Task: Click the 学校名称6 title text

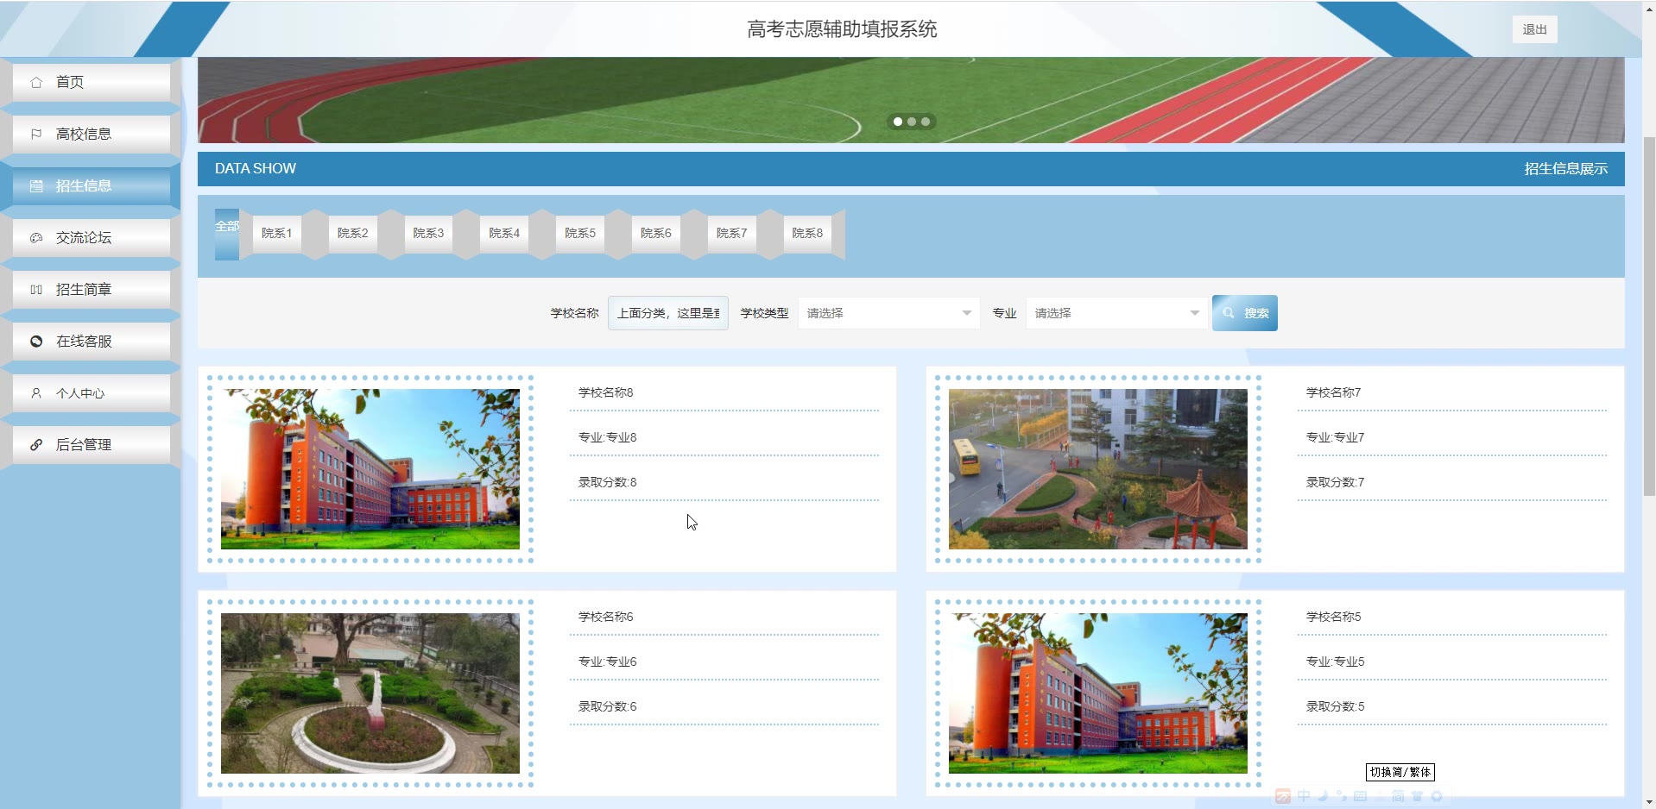Action: [605, 617]
